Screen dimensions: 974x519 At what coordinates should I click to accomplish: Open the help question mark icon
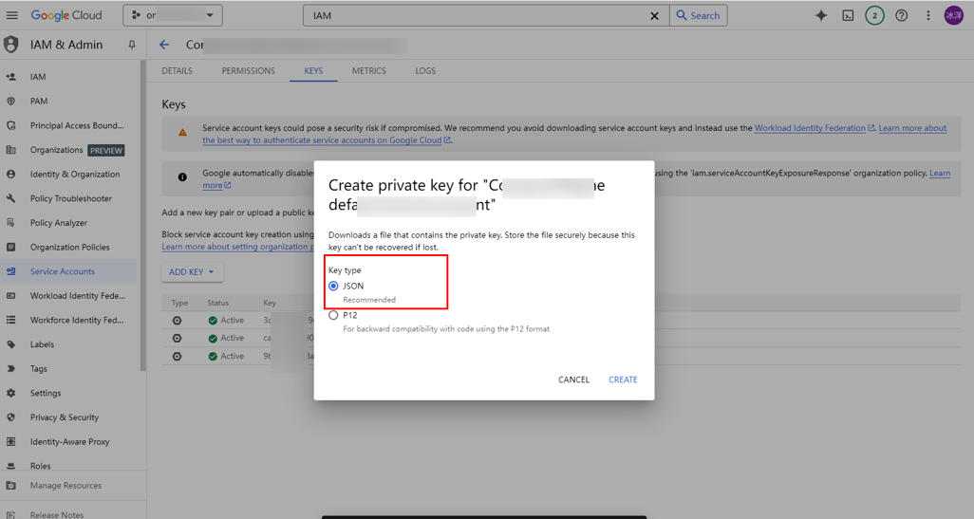[901, 15]
